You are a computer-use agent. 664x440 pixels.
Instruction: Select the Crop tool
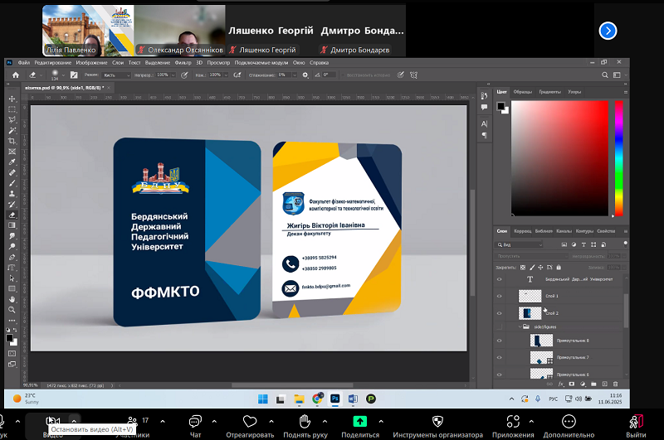(x=12, y=141)
